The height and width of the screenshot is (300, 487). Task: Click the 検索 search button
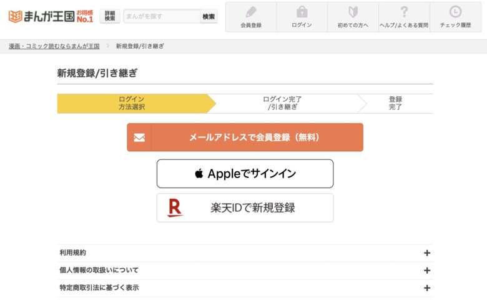click(x=209, y=16)
